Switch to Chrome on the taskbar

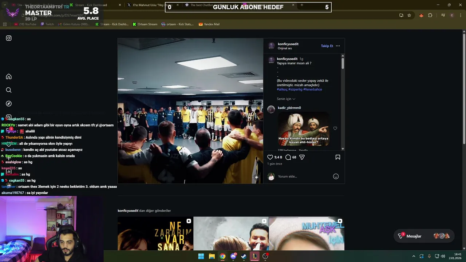click(222, 256)
